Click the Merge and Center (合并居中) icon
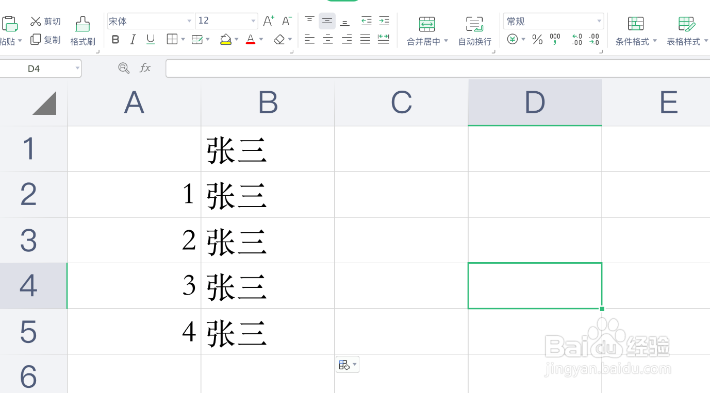Image resolution: width=710 pixels, height=393 pixels. click(x=426, y=24)
